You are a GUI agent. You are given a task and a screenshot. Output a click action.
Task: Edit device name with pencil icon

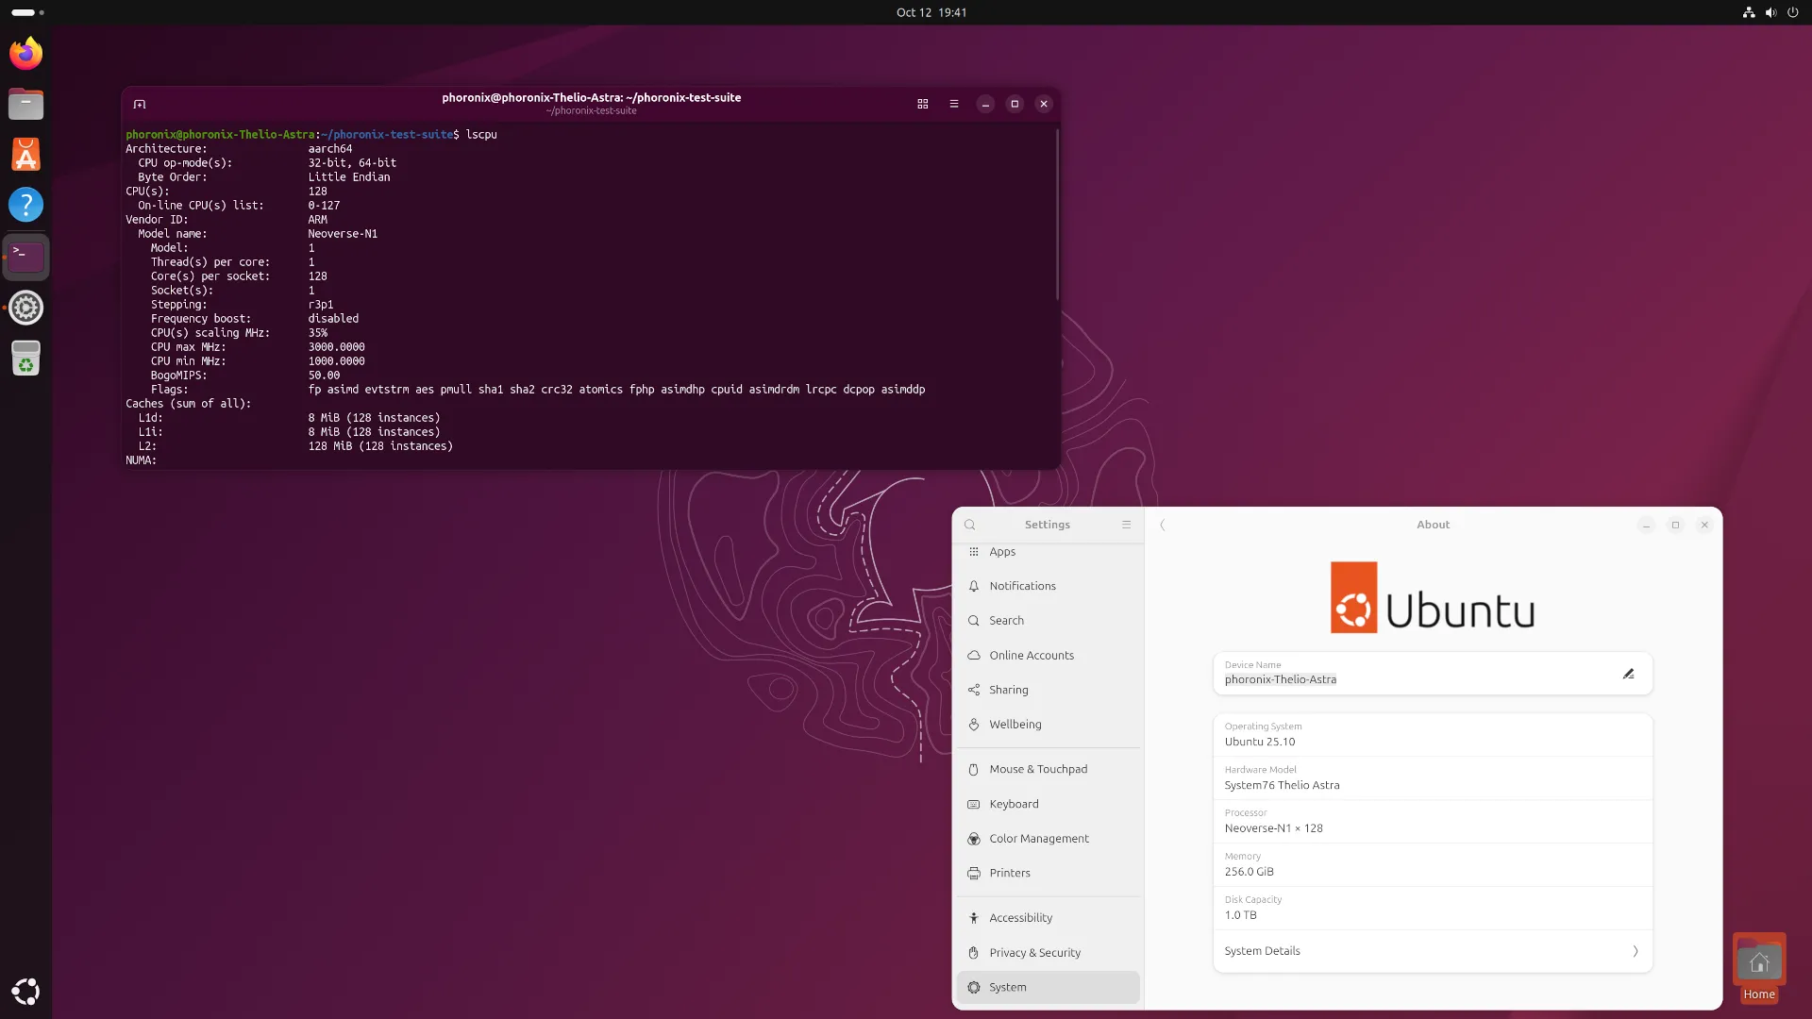[1628, 674]
